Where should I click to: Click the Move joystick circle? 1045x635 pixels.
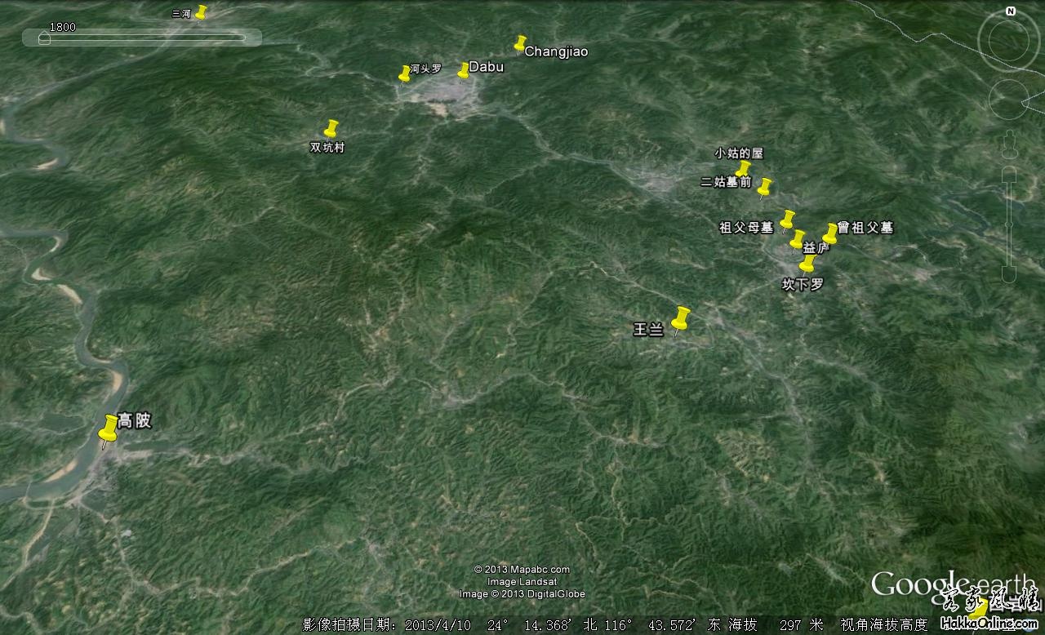point(1009,100)
